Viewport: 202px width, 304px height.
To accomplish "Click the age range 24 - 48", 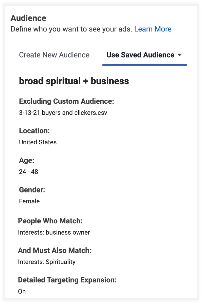I will pyautogui.click(x=28, y=172).
